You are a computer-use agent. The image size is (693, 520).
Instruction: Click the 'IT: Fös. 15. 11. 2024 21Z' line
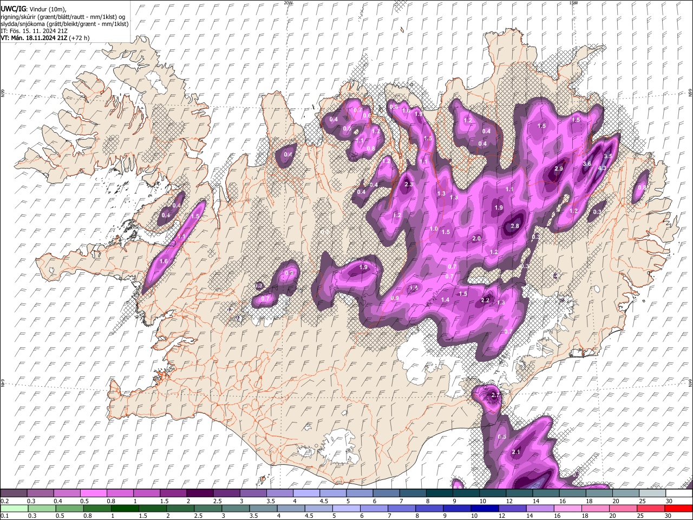[34, 31]
